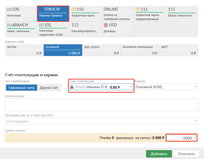The width and height of the screenshot is (204, 159).
Task: Expand the Карман dropdown arrow
Action: (196, 87)
